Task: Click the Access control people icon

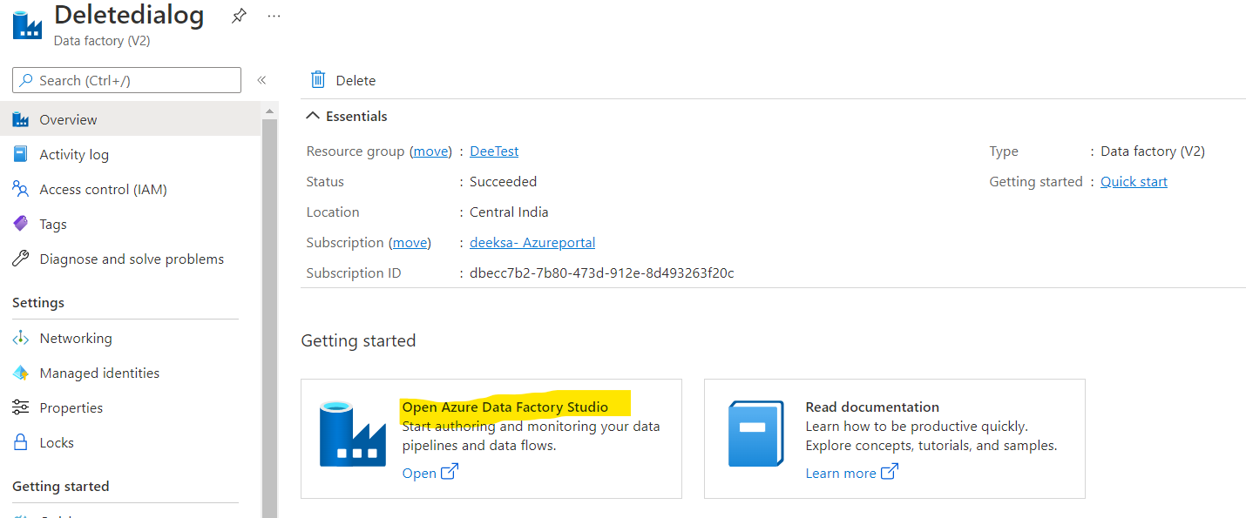Action: pyautogui.click(x=21, y=189)
